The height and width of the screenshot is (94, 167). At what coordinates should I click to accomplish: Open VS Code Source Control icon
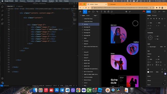pyautogui.click(x=2, y=15)
